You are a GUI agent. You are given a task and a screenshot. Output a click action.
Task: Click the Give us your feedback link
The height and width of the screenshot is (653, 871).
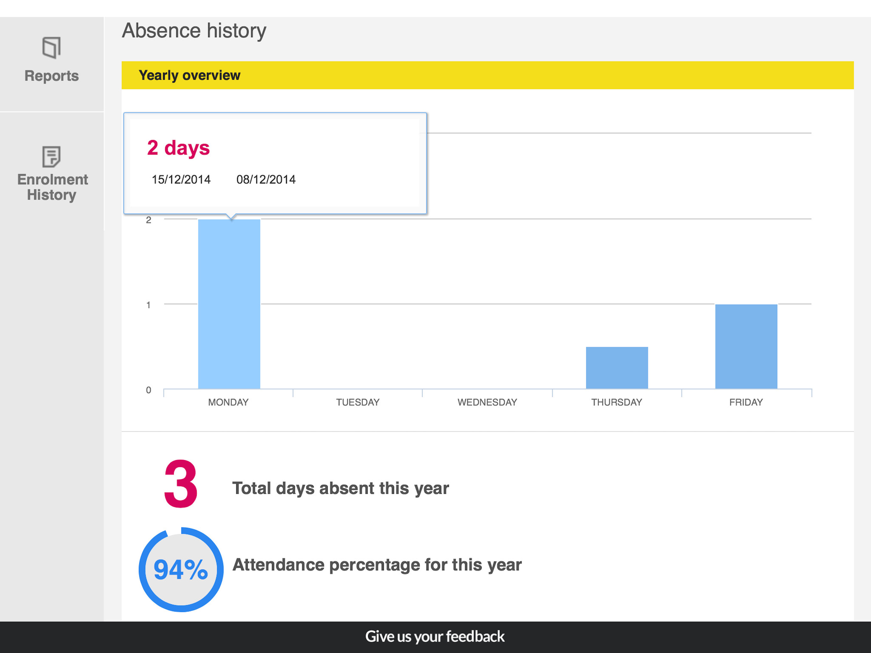click(x=435, y=636)
